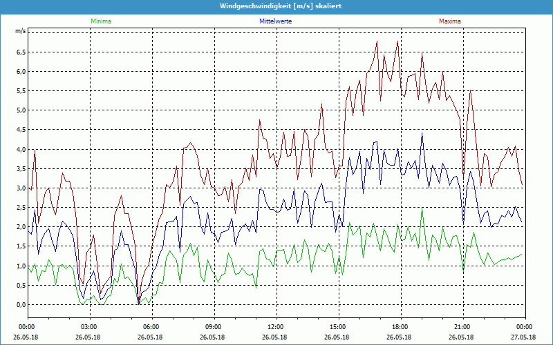The image size is (553, 345).
Task: Pick the 12:00 time axis label
Action: [x=276, y=327]
